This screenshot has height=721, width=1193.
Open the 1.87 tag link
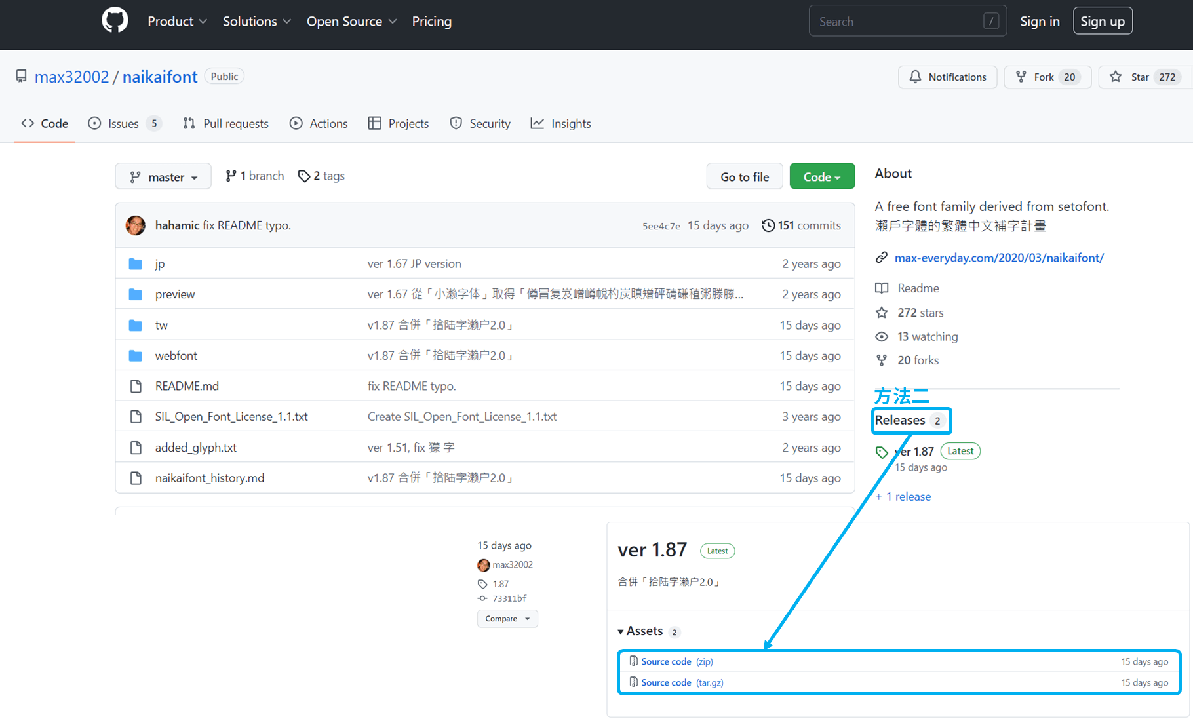point(501,583)
